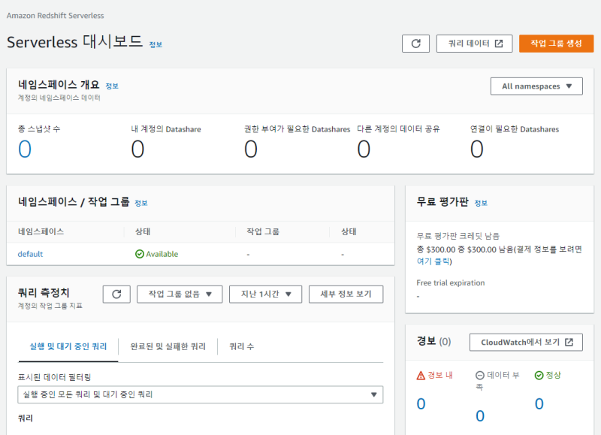This screenshot has height=435, width=601.
Task: Open the 작업 그룹 없음 dropdown
Action: pyautogui.click(x=180, y=294)
